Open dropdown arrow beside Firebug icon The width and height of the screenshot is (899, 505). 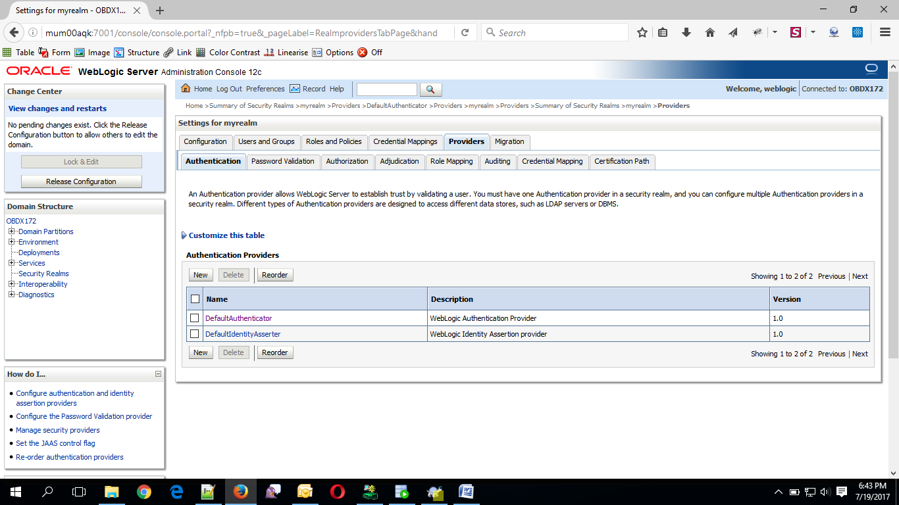(x=775, y=32)
